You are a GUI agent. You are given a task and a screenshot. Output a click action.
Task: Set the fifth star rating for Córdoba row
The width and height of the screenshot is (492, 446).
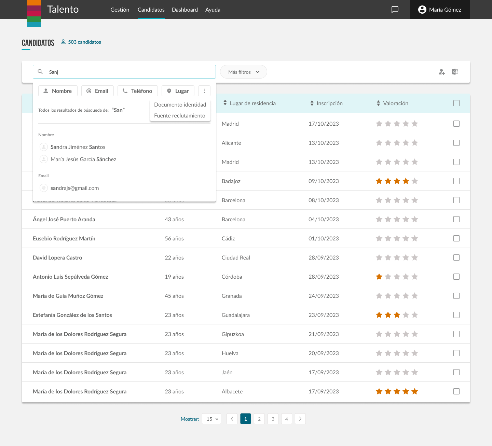tap(414, 277)
